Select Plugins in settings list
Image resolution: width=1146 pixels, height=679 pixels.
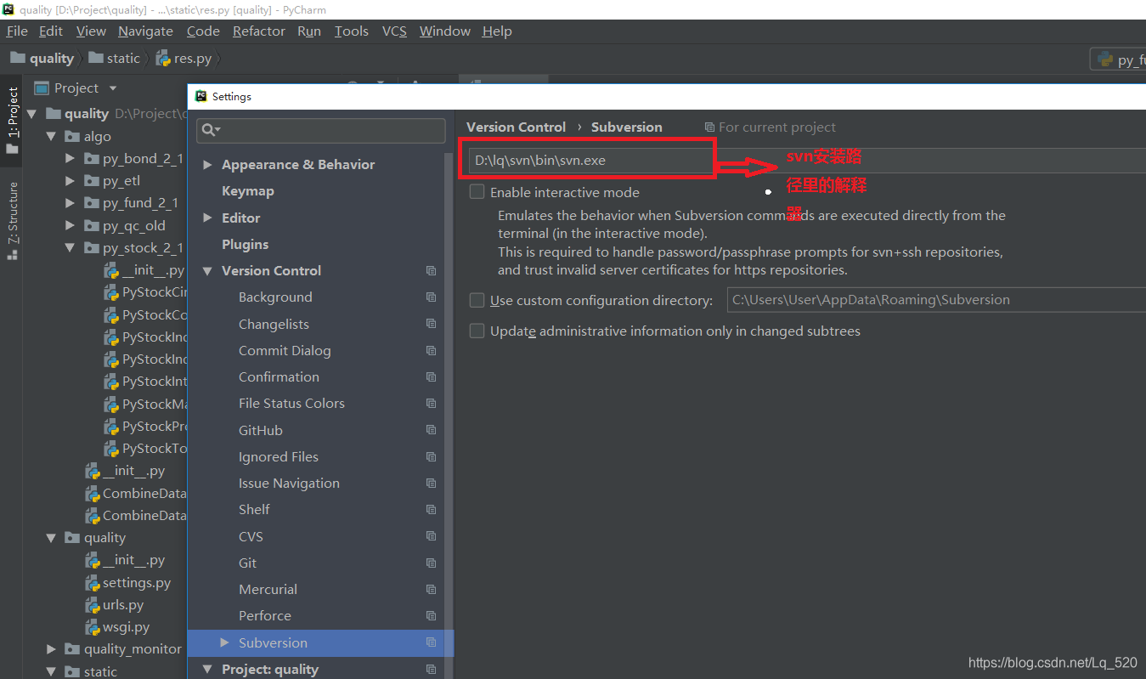(x=245, y=245)
